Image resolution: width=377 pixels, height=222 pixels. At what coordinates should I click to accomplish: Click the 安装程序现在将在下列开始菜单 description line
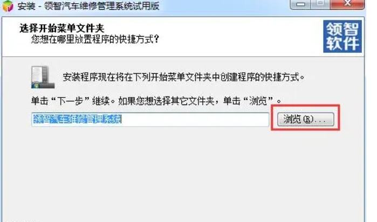pos(183,77)
